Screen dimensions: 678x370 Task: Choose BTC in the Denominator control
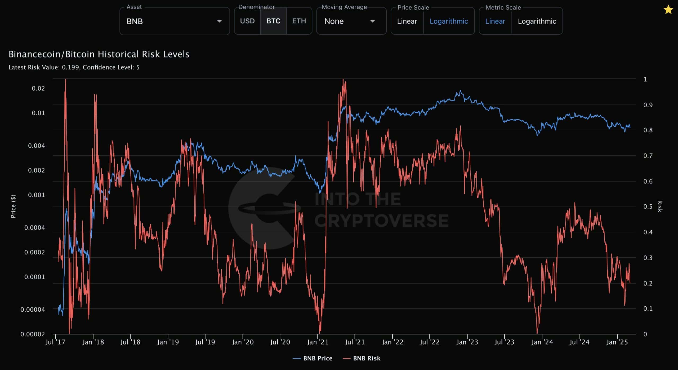[x=273, y=21]
